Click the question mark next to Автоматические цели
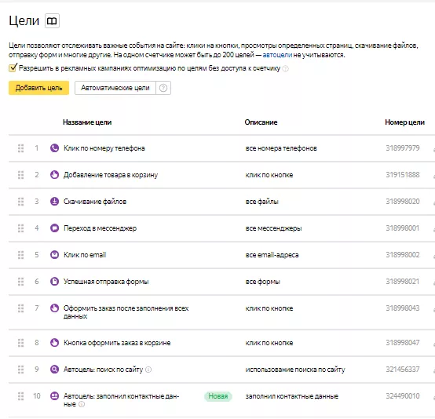435x419 pixels. (x=163, y=88)
